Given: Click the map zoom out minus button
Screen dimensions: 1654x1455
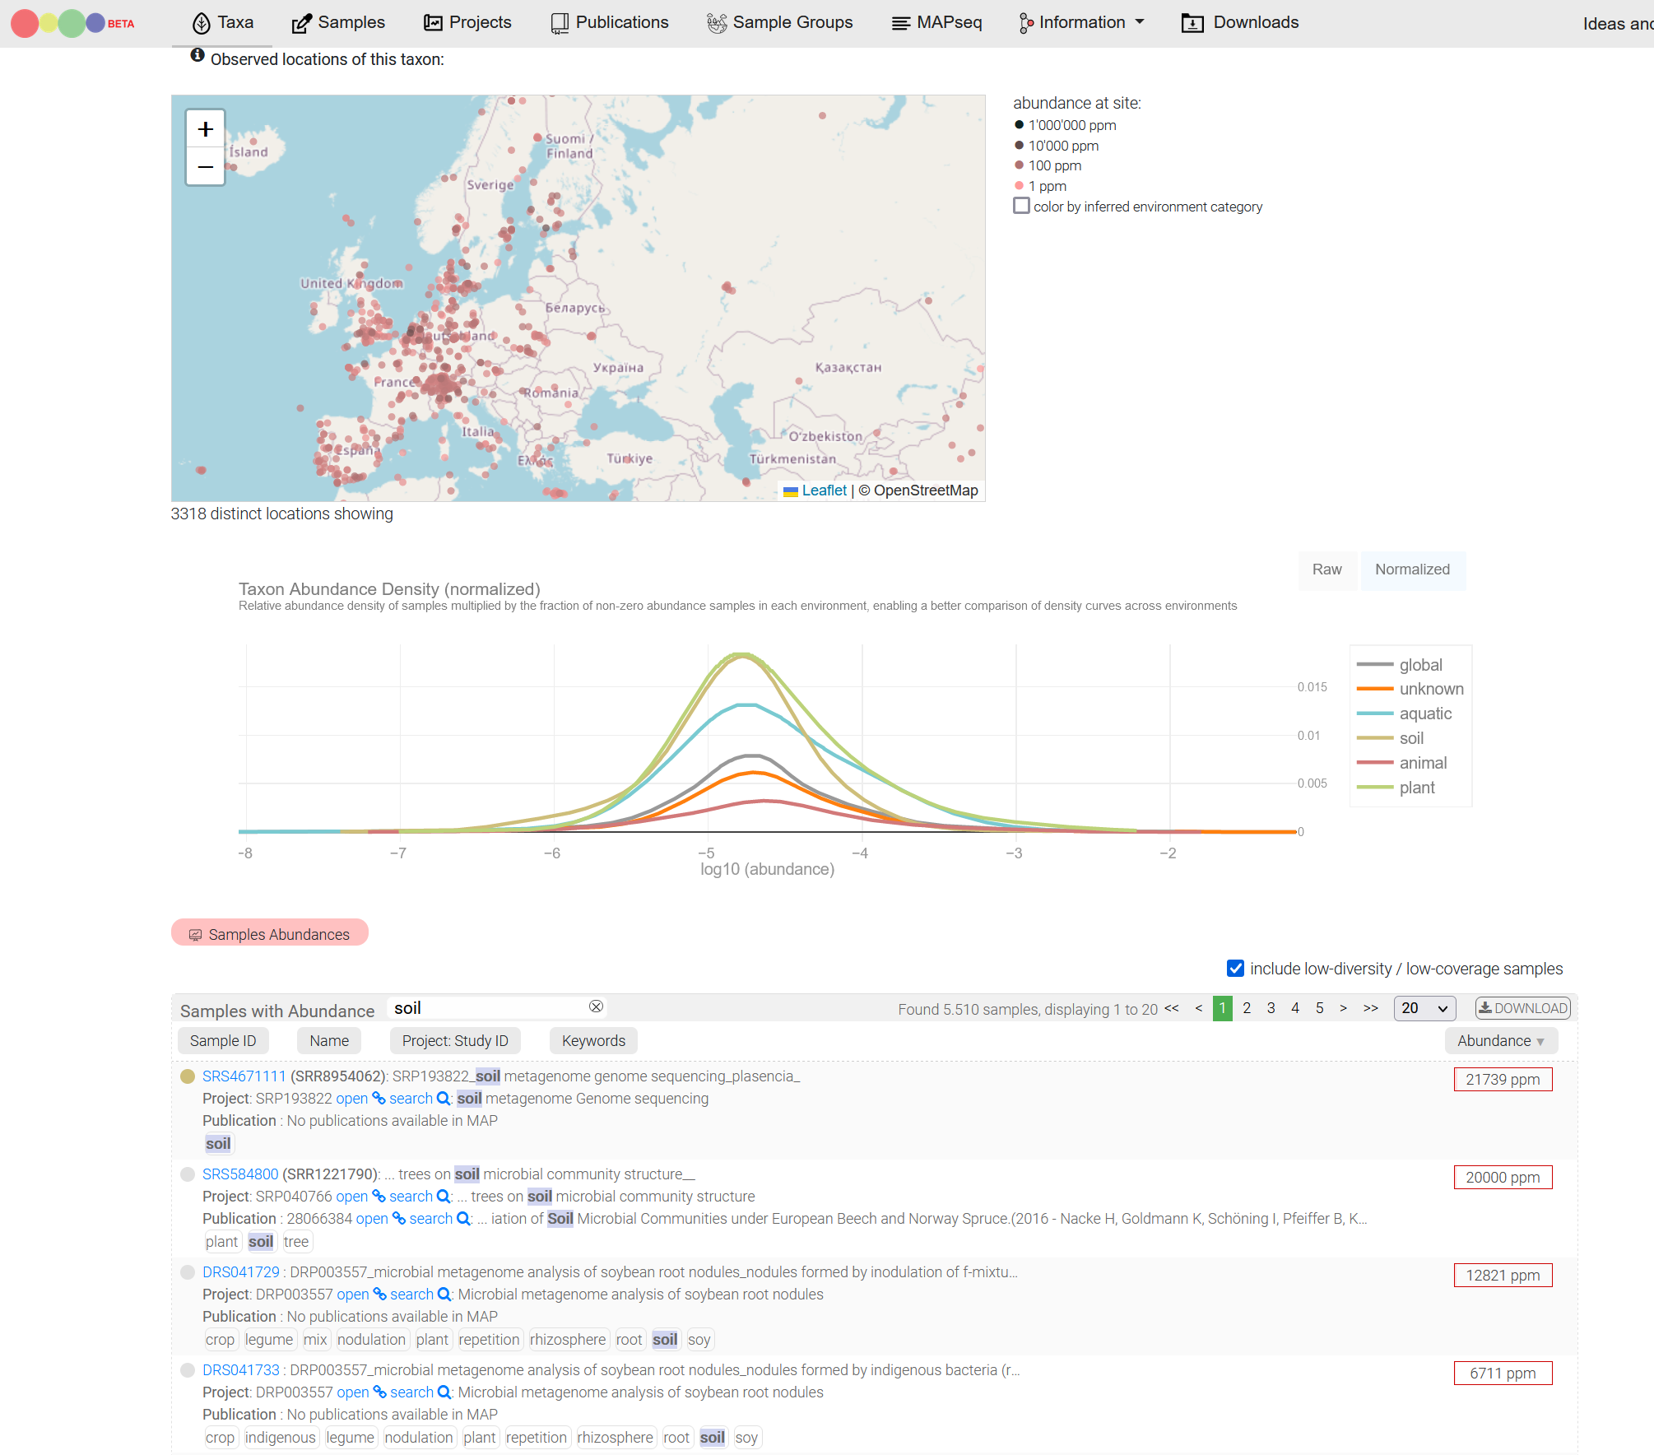Looking at the screenshot, I should click(206, 167).
